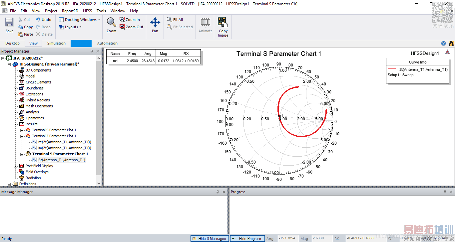Expand the Port Field Display node
The height and width of the screenshot is (242, 455).
click(16, 166)
